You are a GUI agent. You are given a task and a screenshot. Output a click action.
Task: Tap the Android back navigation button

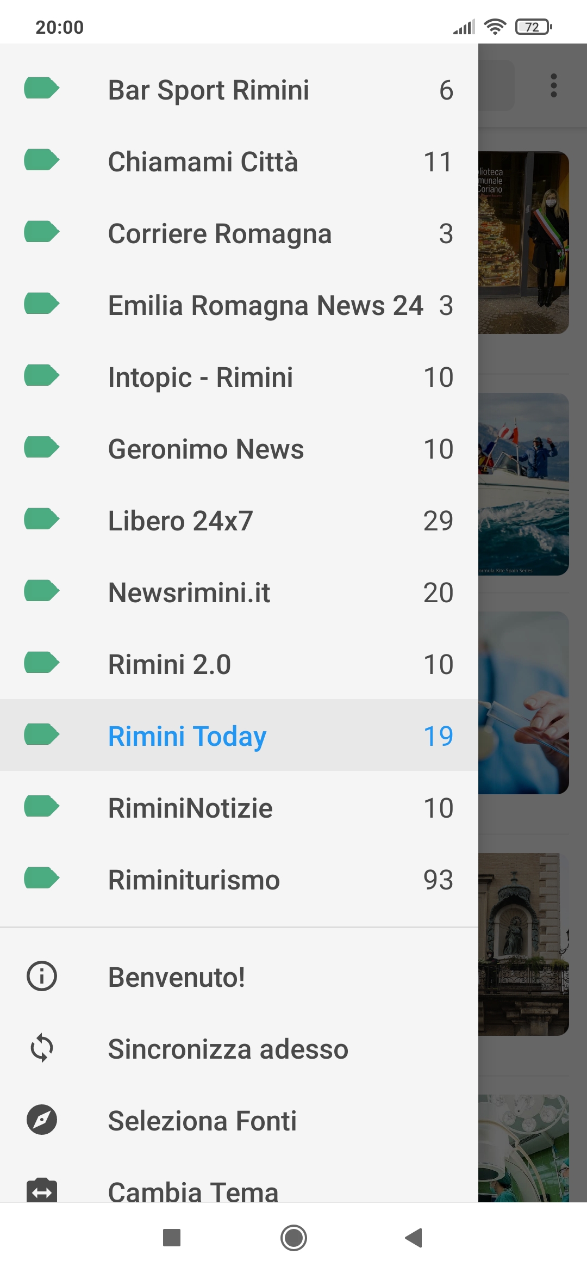pyautogui.click(x=414, y=1238)
